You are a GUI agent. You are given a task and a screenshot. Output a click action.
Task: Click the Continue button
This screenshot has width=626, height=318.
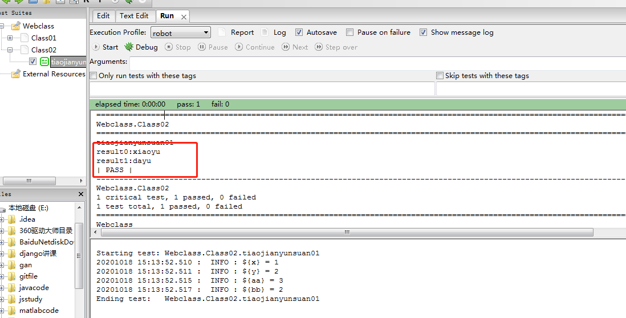(255, 47)
